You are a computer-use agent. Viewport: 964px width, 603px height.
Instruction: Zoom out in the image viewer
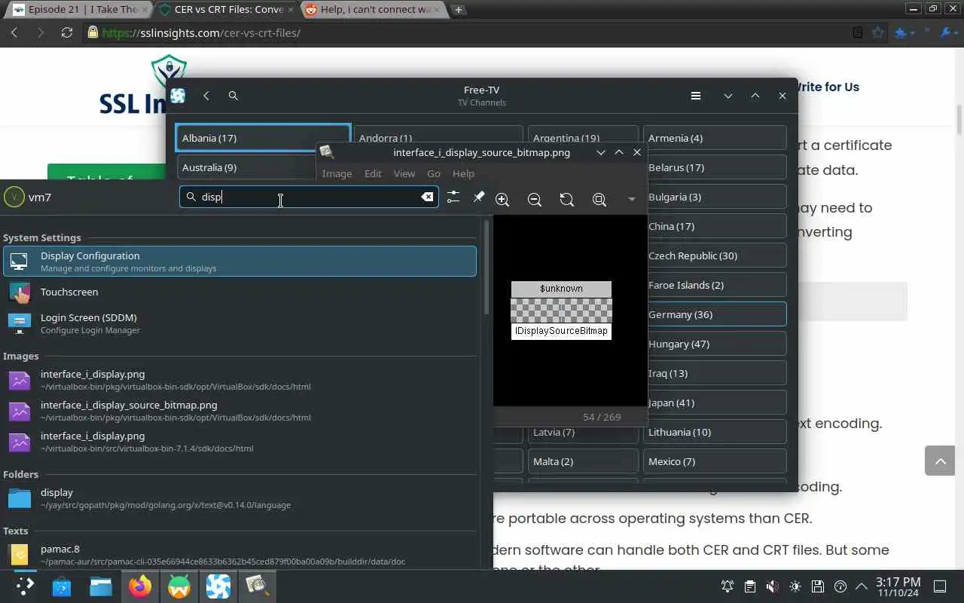535,200
